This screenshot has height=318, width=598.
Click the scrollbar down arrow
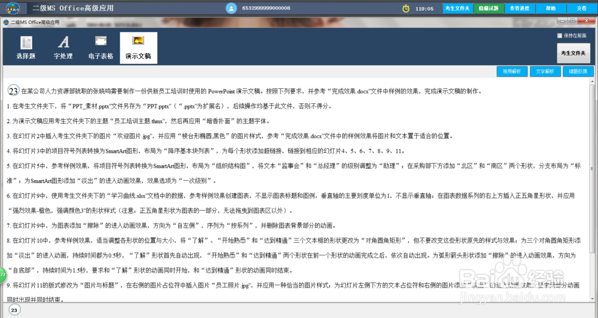[x=592, y=299]
